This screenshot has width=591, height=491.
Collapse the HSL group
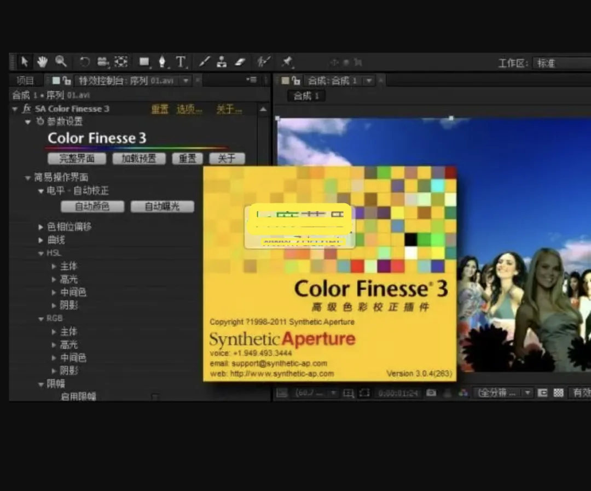(x=40, y=253)
